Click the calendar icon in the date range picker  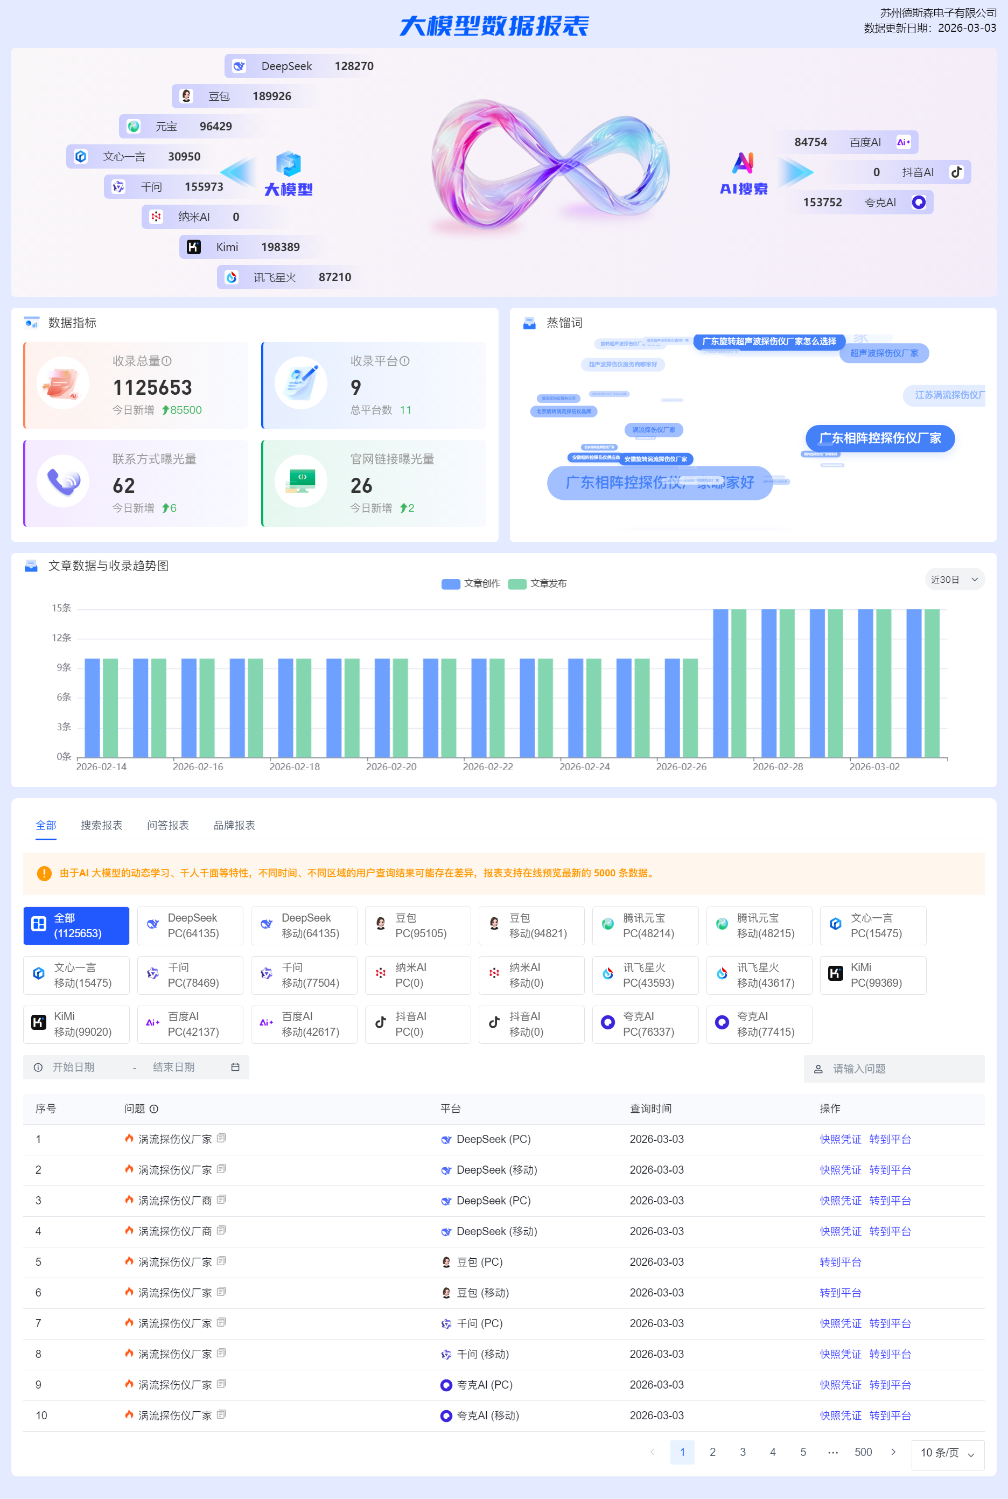click(x=235, y=1068)
